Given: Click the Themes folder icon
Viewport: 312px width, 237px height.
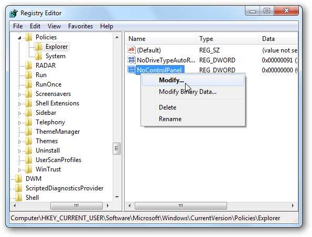Looking at the screenshot, I should (28, 141).
